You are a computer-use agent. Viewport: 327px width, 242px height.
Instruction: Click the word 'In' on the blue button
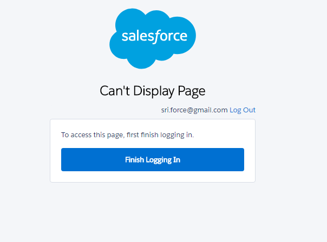coord(176,160)
